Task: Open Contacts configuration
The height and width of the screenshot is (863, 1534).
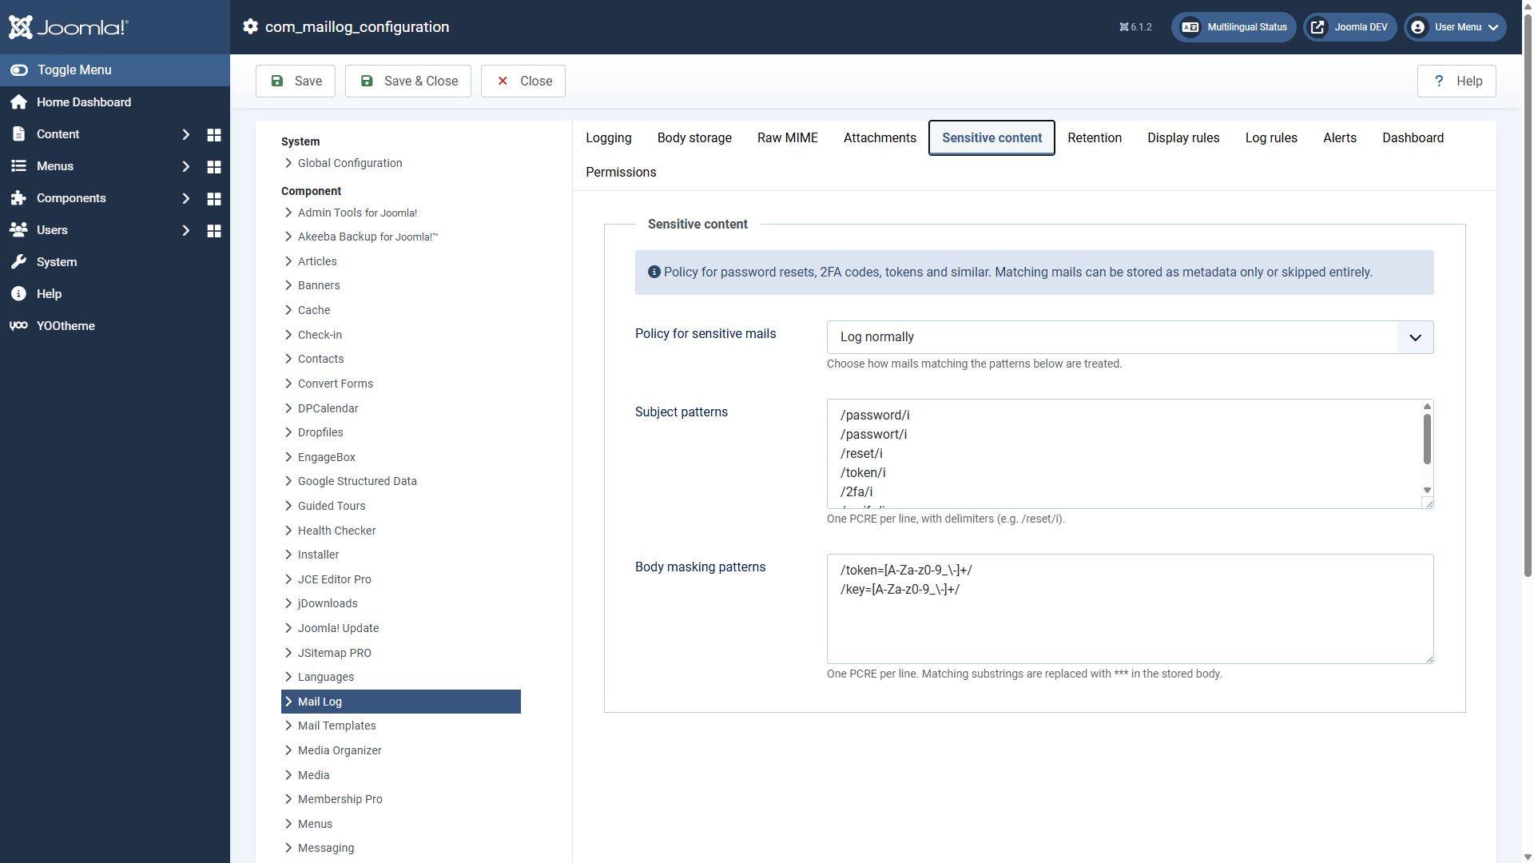Action: (x=320, y=359)
